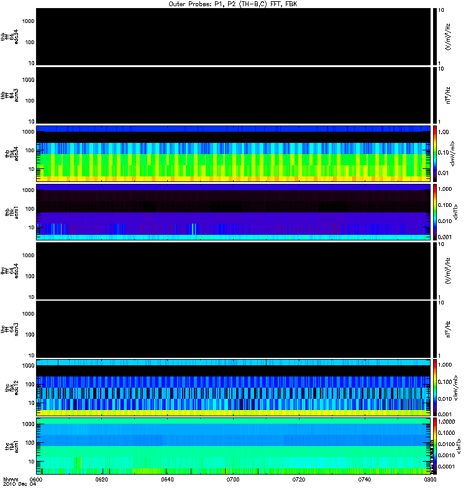The height and width of the screenshot is (497, 466).
Task: Select the 'thb fff 64 edc34' panel label
Action: click(9, 37)
